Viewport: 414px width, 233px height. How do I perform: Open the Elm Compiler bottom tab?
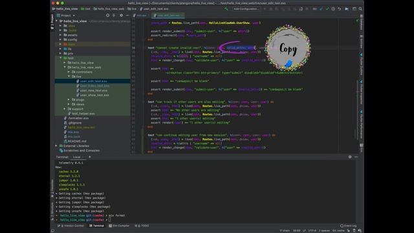point(119,226)
